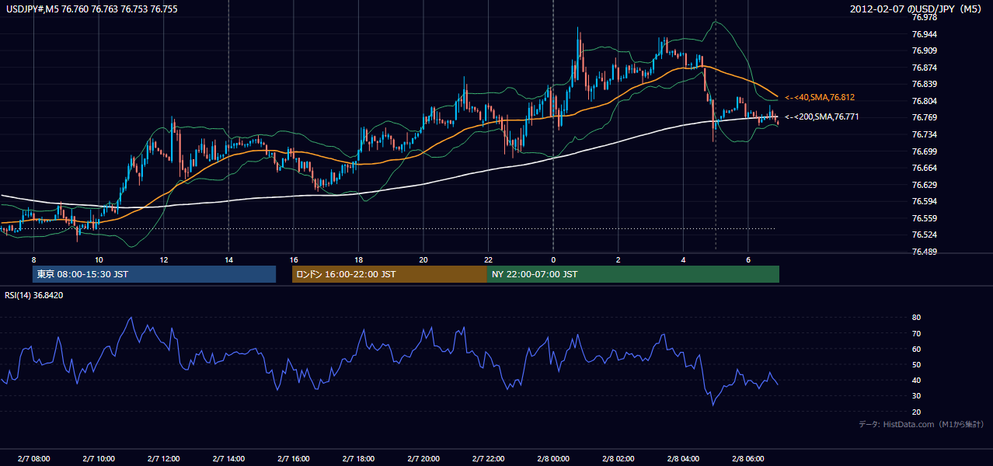Click the 2/7 18:00 time axis label

[358, 458]
